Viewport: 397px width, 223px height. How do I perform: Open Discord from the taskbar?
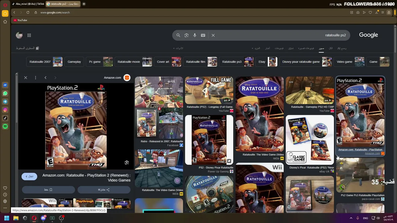43,218
